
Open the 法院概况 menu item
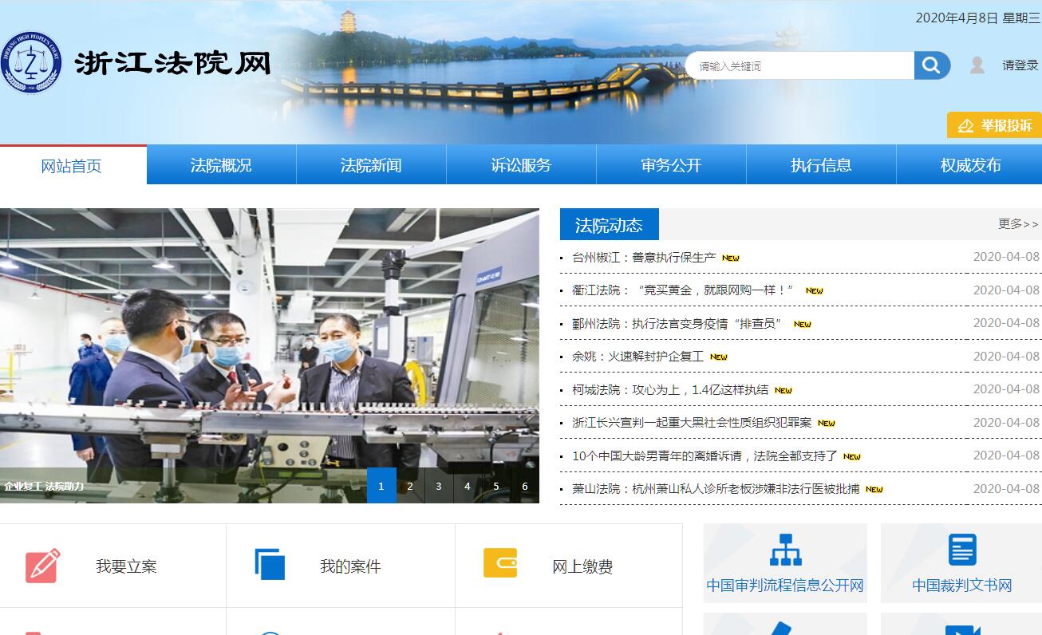221,165
